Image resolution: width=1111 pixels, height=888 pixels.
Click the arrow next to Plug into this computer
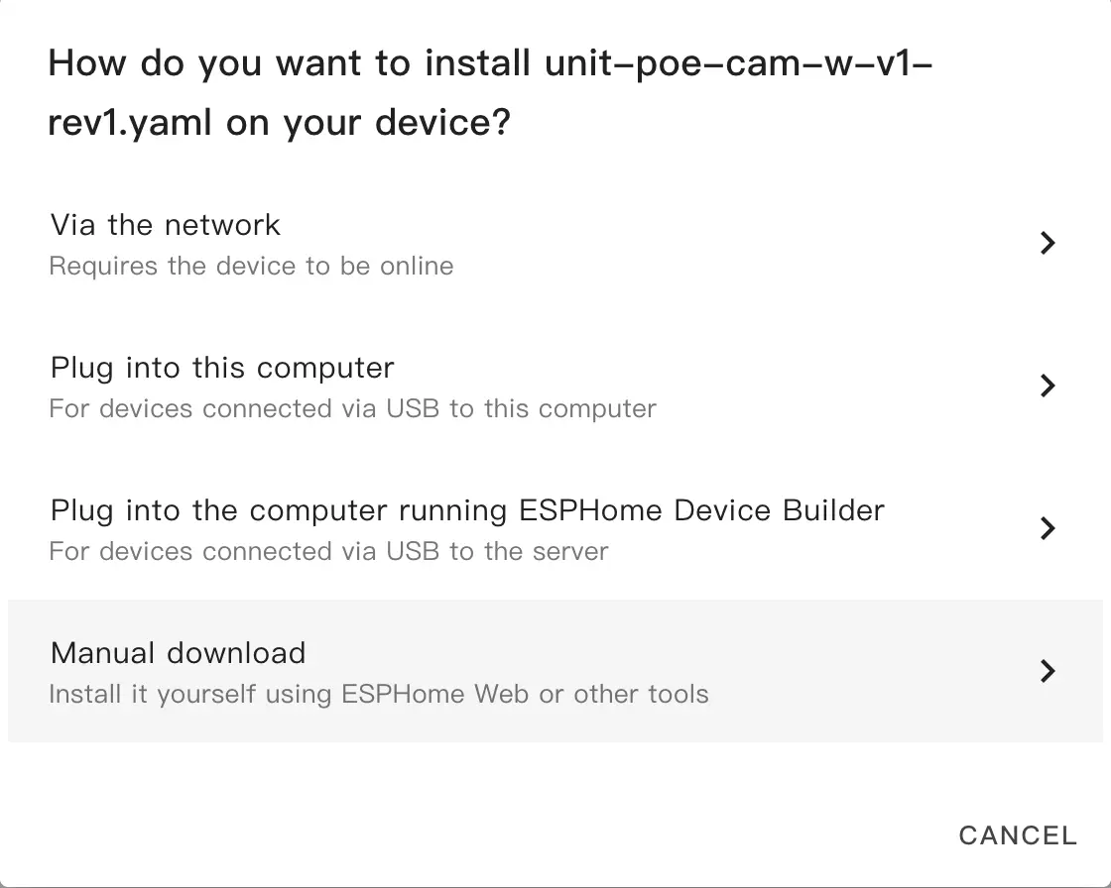pyautogui.click(x=1047, y=386)
